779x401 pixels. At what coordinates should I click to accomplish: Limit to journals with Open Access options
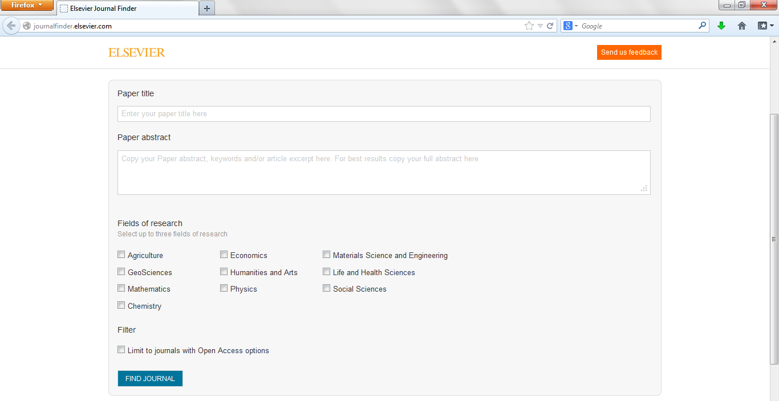(121, 350)
